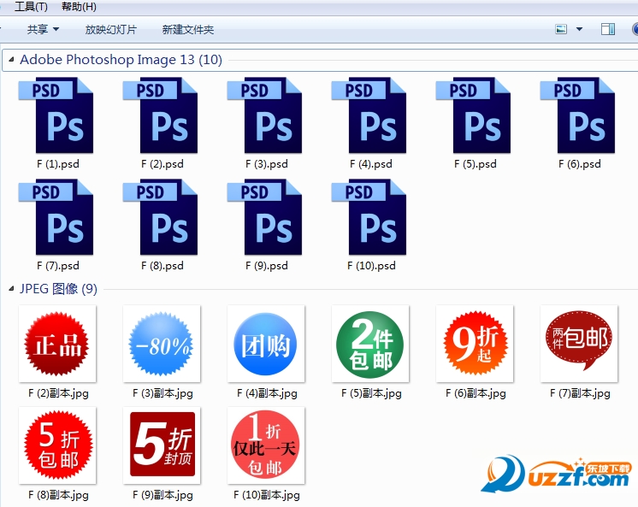Screen dimensions: 638x507
Task: Click the label F (7)副本.jpg
Action: point(580,393)
